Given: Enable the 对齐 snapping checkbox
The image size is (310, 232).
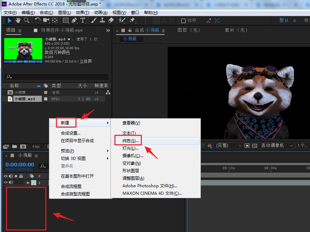Looking at the screenshot, I should [x=183, y=21].
